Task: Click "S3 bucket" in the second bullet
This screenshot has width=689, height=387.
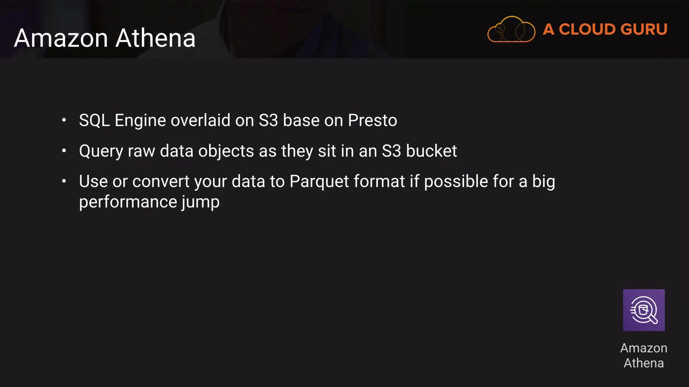Action: [x=419, y=151]
